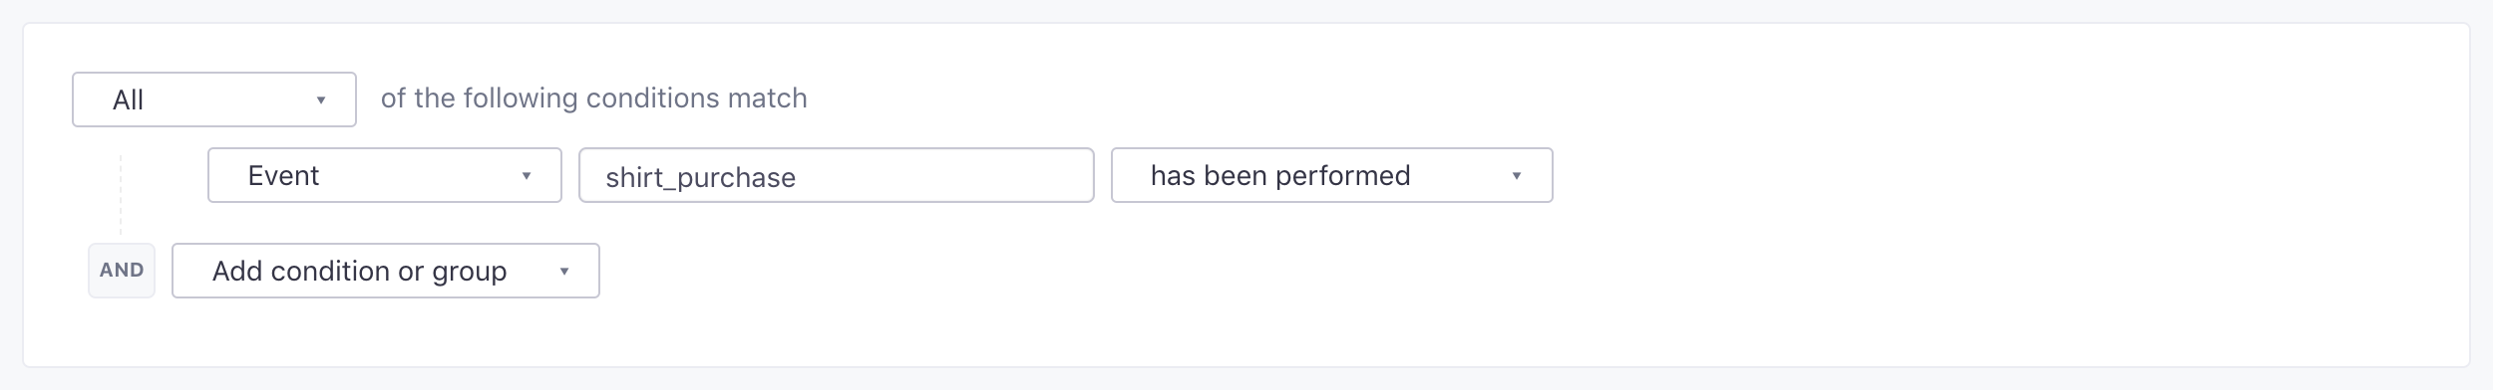
Task: Click the "has been performed" label text
Action: [1280, 175]
